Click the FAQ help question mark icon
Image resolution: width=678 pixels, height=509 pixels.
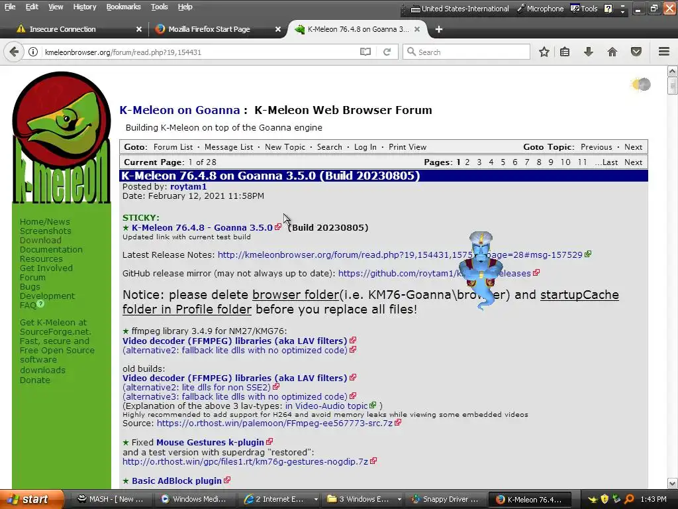coord(40,304)
